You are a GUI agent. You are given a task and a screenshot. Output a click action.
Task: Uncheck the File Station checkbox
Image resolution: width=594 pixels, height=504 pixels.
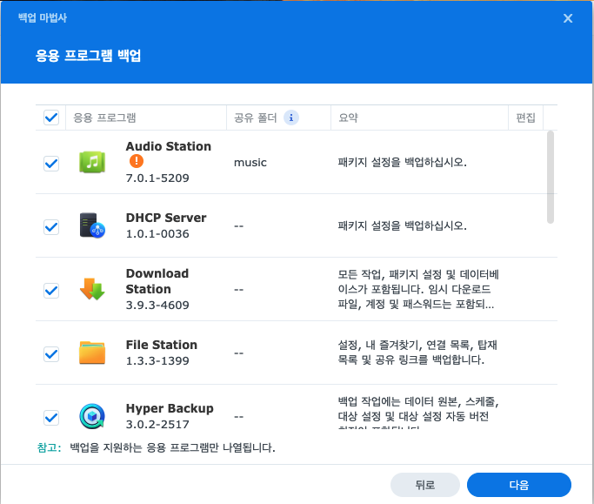tap(51, 353)
